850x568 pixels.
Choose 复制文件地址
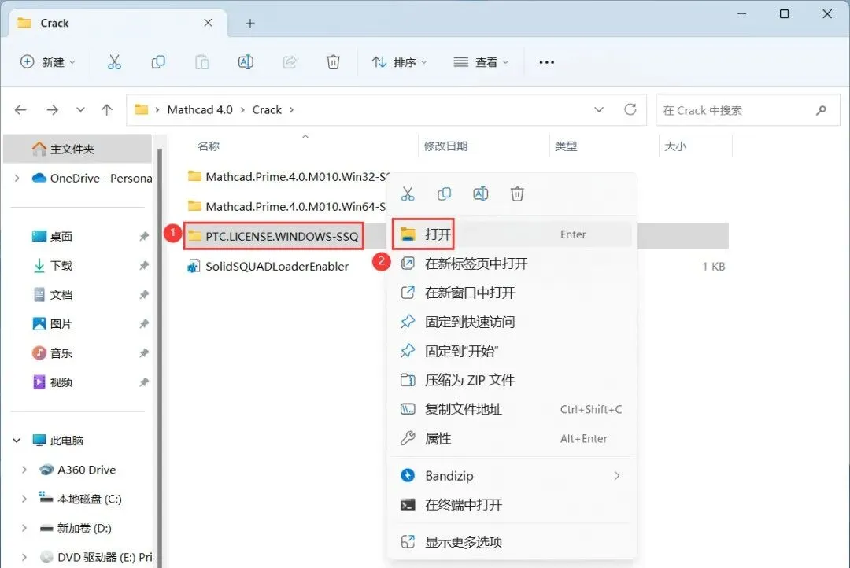pyautogui.click(x=512, y=409)
